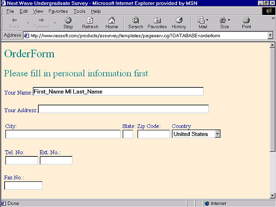Go to the Home page icon
276x207 pixels.
(112, 23)
